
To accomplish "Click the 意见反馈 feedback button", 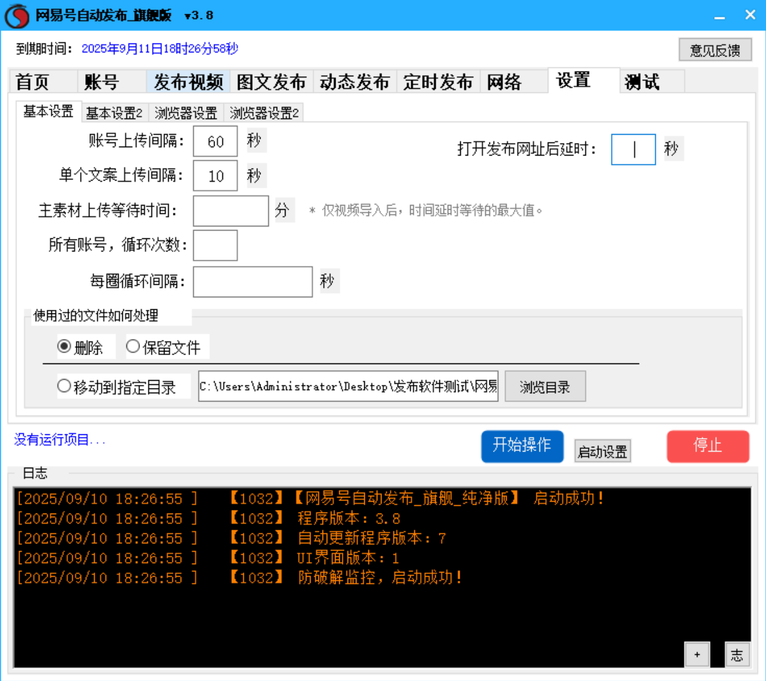I will [x=715, y=50].
